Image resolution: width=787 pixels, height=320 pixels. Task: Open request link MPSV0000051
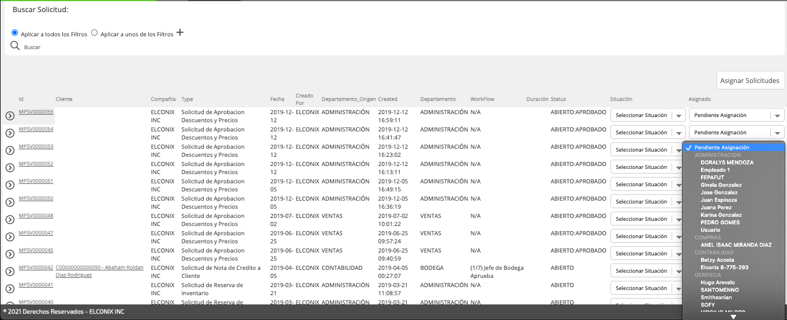(36, 182)
